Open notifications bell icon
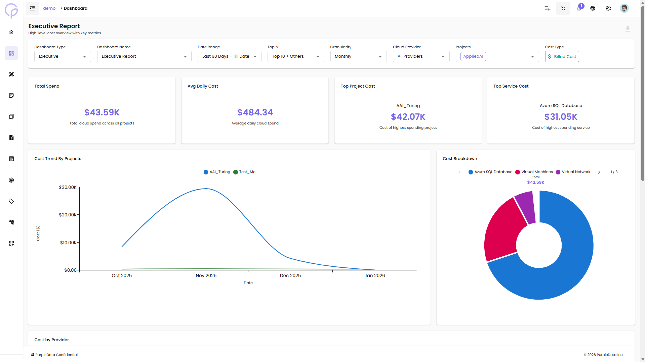This screenshot has height=362, width=645. click(579, 8)
